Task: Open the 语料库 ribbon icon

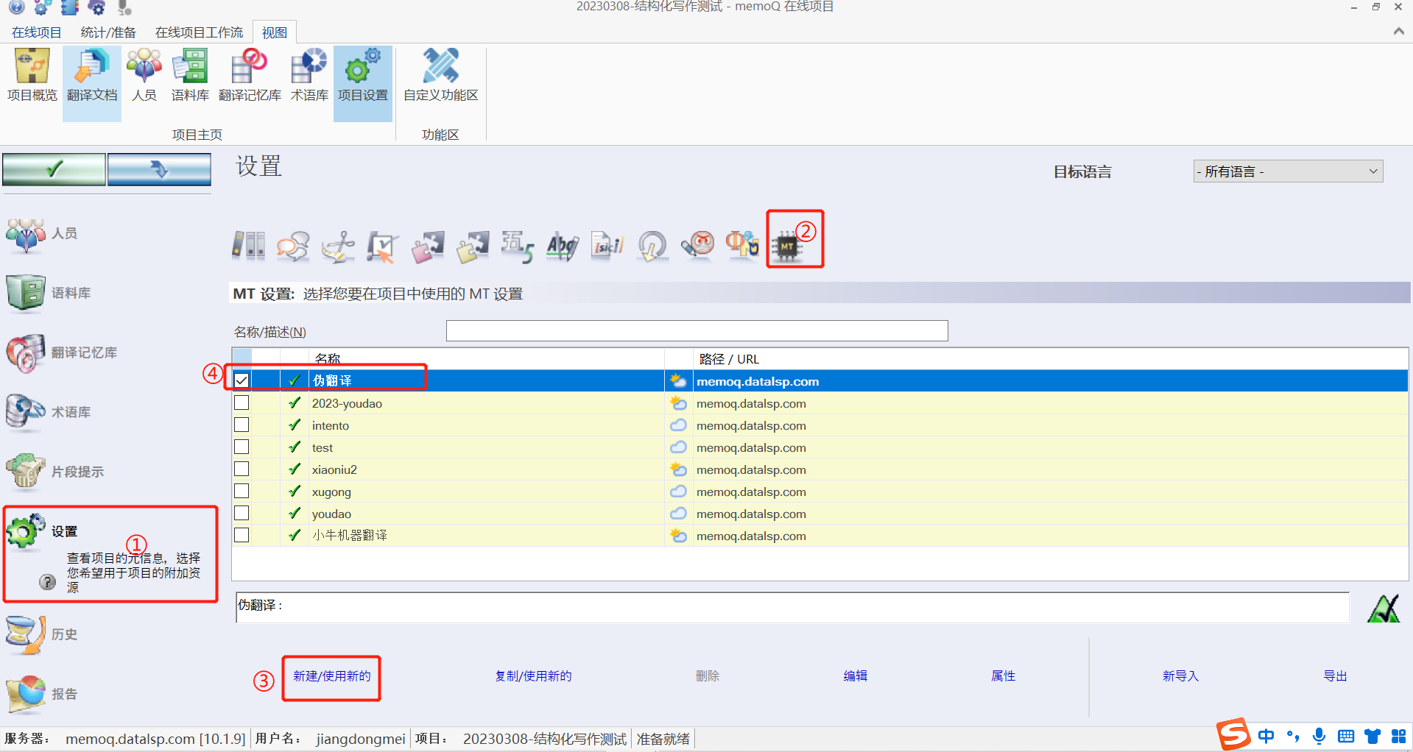Action: 190,77
